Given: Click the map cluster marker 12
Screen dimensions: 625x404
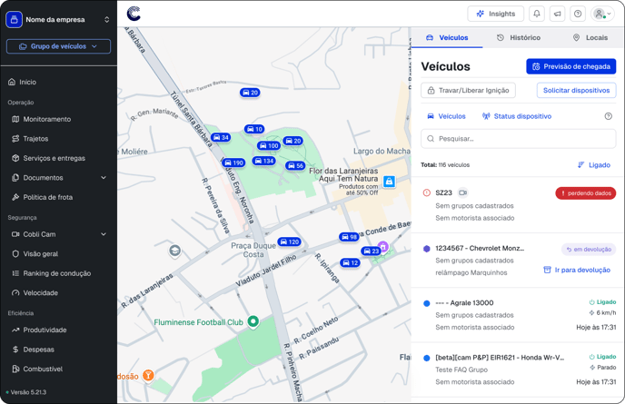Looking at the screenshot, I should tap(350, 263).
